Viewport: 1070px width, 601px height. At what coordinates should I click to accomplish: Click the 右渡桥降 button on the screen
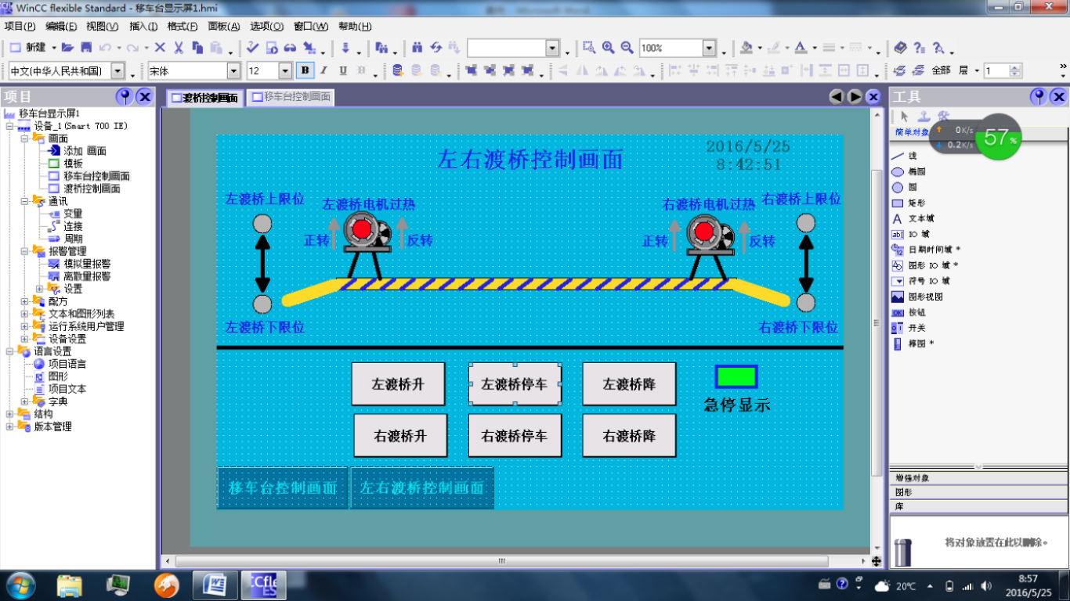click(629, 436)
